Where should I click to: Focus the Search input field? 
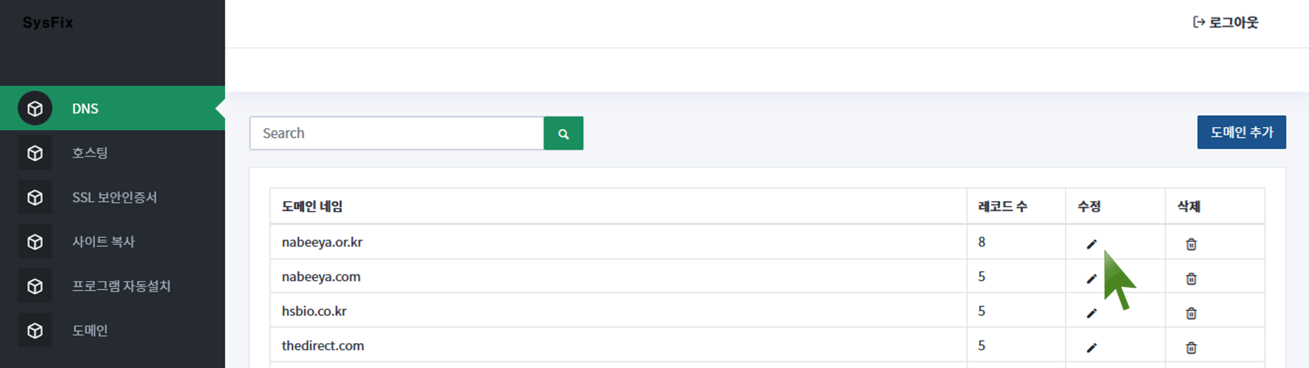click(397, 133)
